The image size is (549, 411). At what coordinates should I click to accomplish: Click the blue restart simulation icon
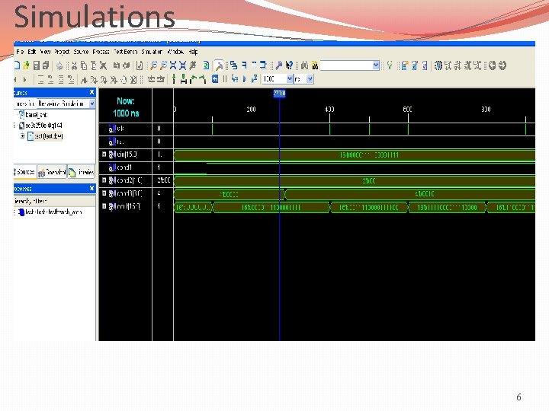tap(215, 79)
